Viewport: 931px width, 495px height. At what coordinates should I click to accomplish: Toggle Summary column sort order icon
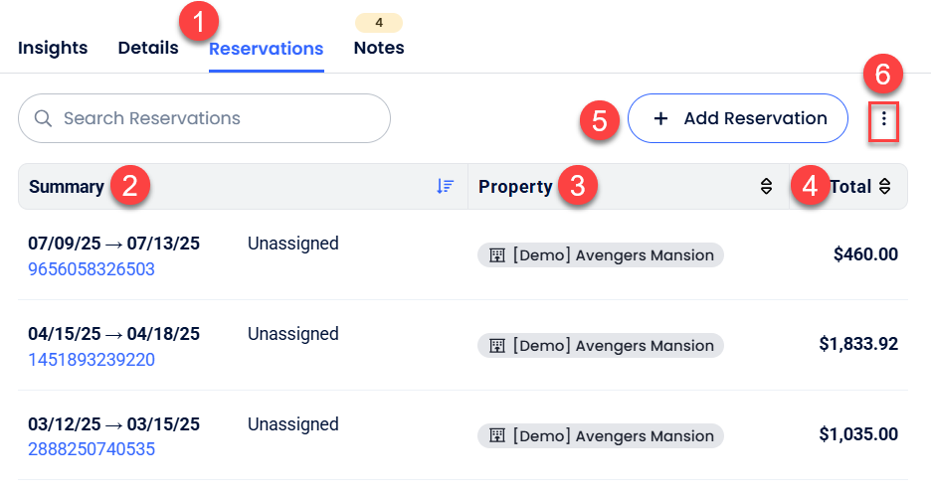point(445,186)
